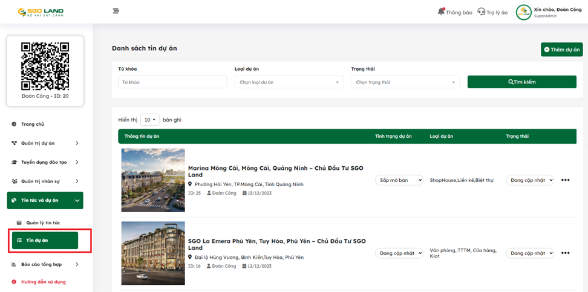
Task: Change the records-per-page dropdown showing 10
Action: pos(149,120)
